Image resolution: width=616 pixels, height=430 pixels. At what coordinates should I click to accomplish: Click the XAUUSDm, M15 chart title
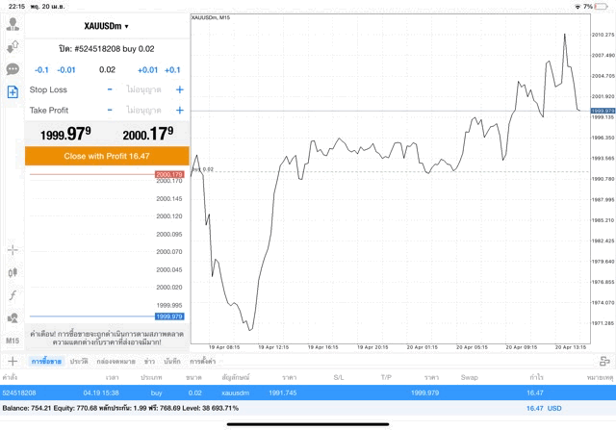coord(211,17)
